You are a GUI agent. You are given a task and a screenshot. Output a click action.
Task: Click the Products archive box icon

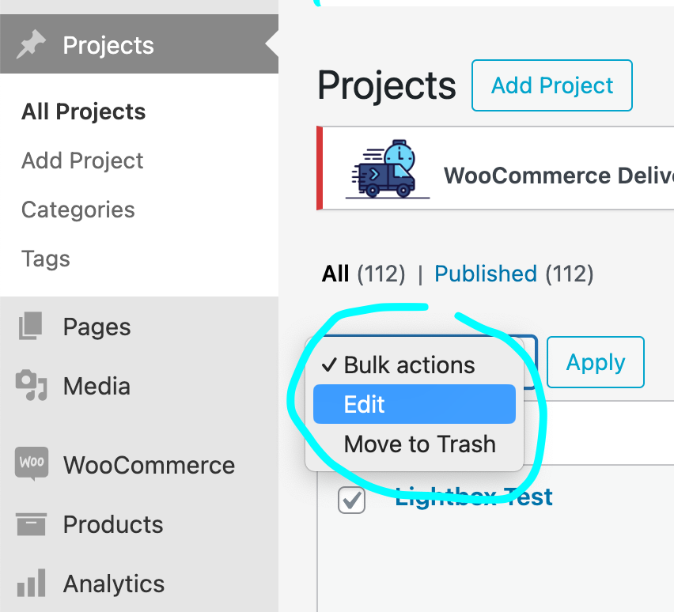[x=31, y=523]
